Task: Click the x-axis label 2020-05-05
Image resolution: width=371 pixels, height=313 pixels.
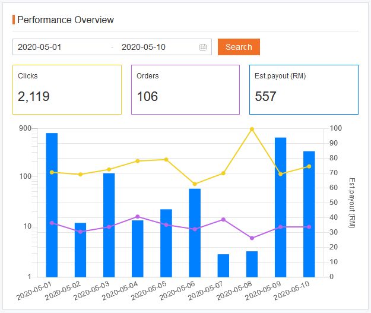Action: [148, 291]
